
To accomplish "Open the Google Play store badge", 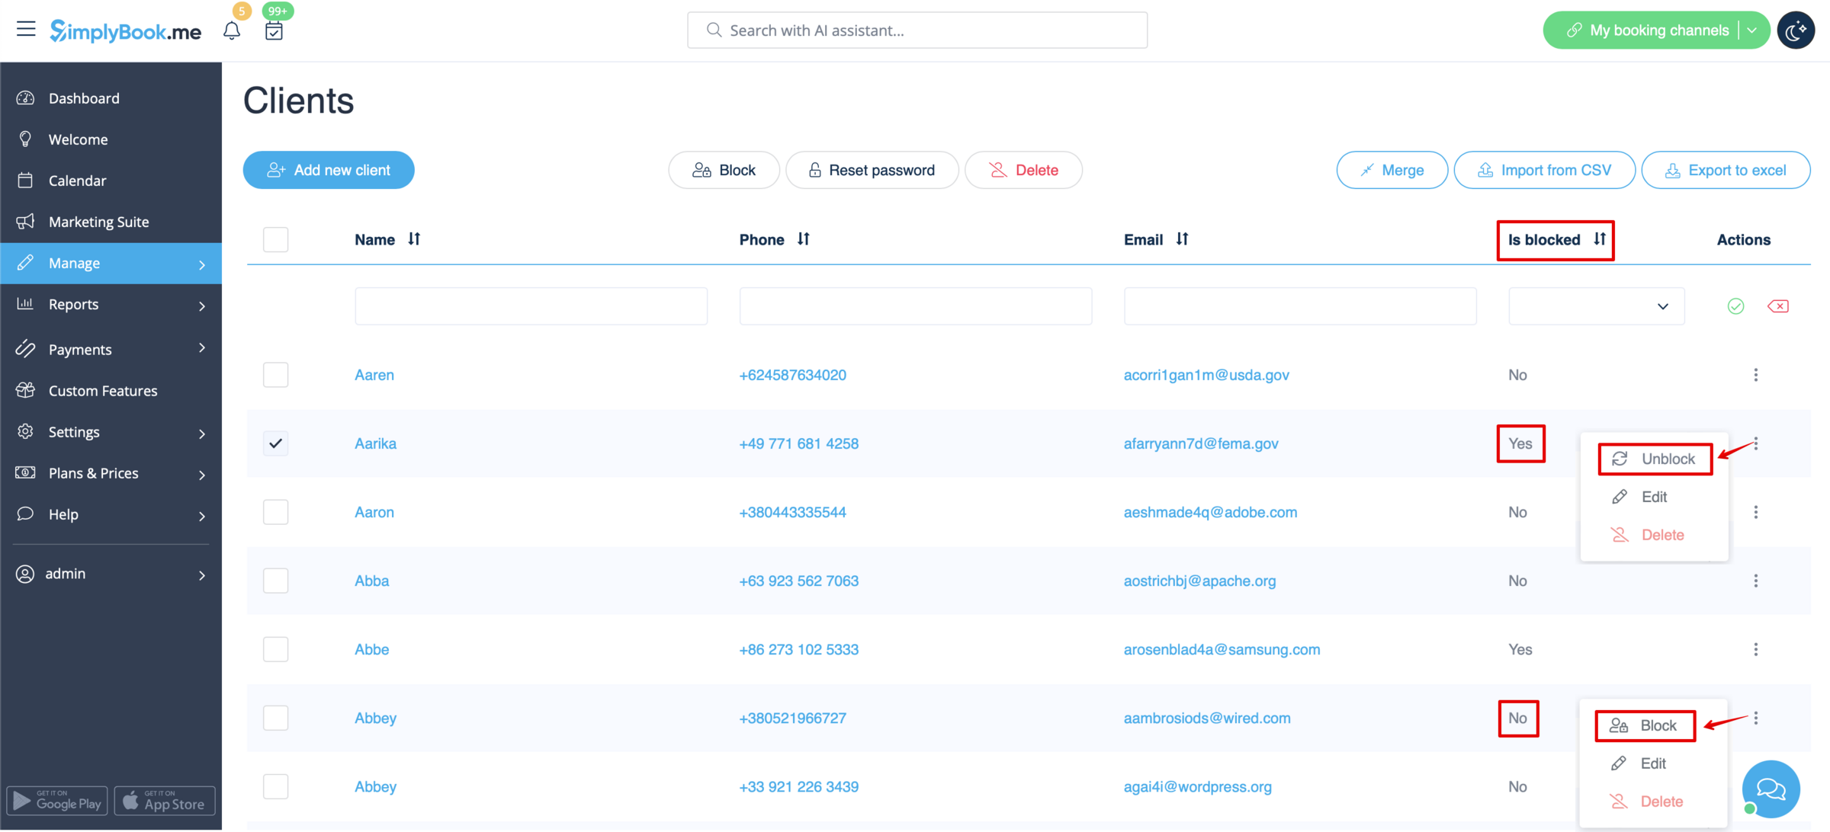I will click(57, 801).
